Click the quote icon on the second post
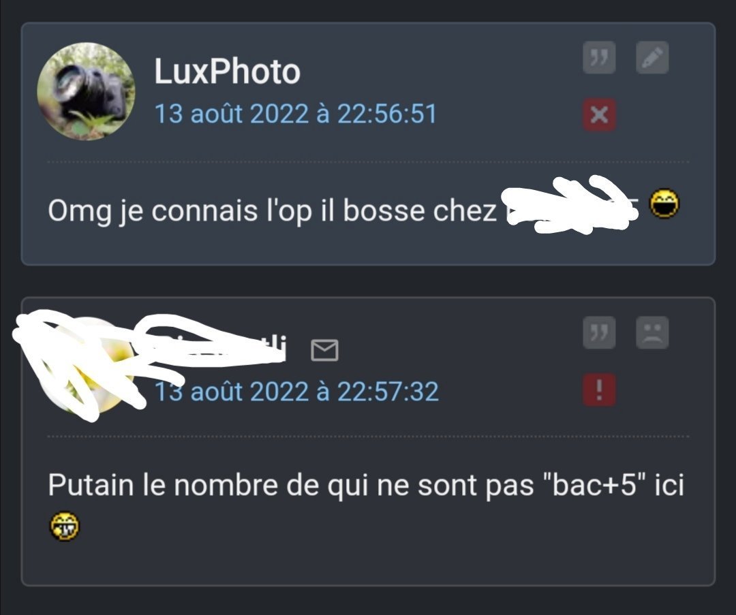Image resolution: width=736 pixels, height=615 pixels. tap(599, 332)
